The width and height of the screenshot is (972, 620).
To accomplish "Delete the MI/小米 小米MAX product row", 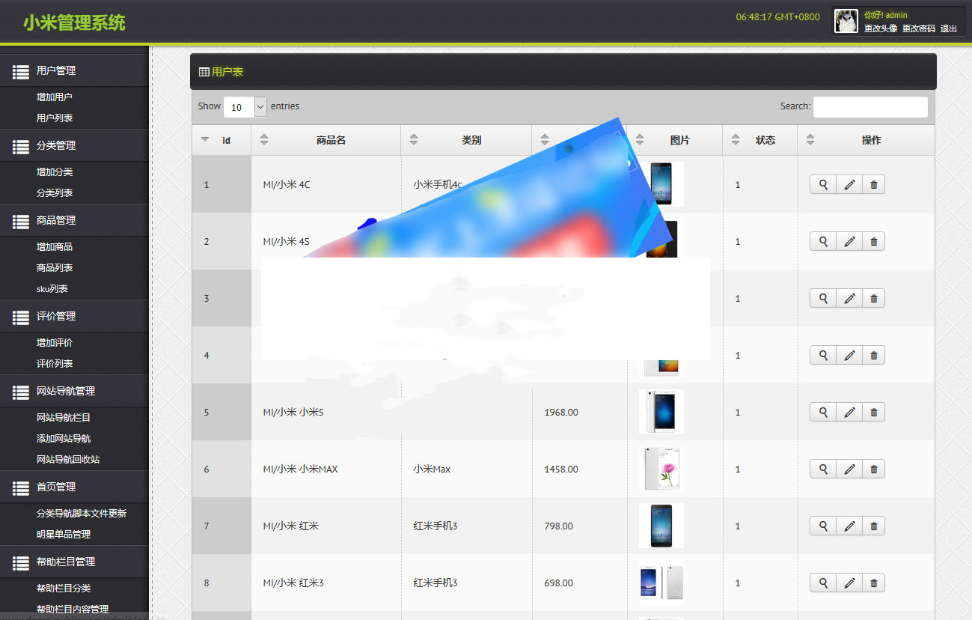I will [873, 469].
